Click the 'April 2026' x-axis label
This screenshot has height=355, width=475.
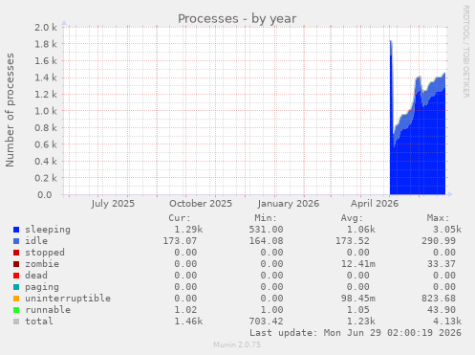(375, 204)
